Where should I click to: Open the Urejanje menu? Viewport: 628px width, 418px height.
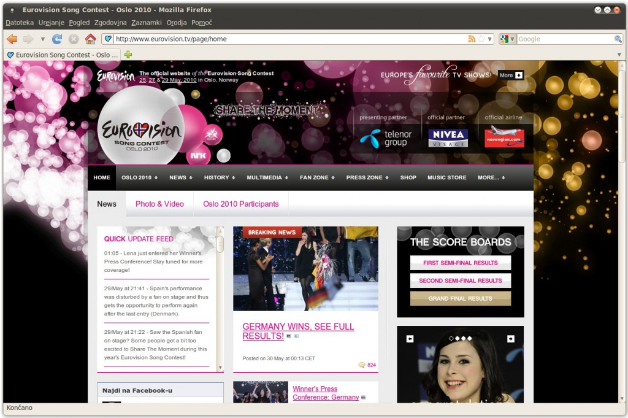pyautogui.click(x=52, y=23)
